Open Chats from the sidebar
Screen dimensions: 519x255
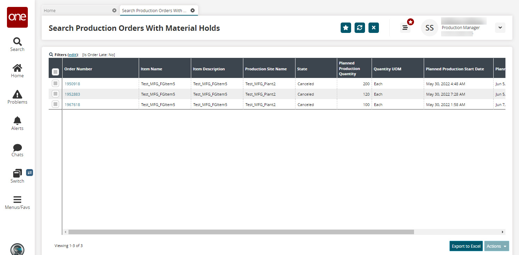tap(17, 147)
